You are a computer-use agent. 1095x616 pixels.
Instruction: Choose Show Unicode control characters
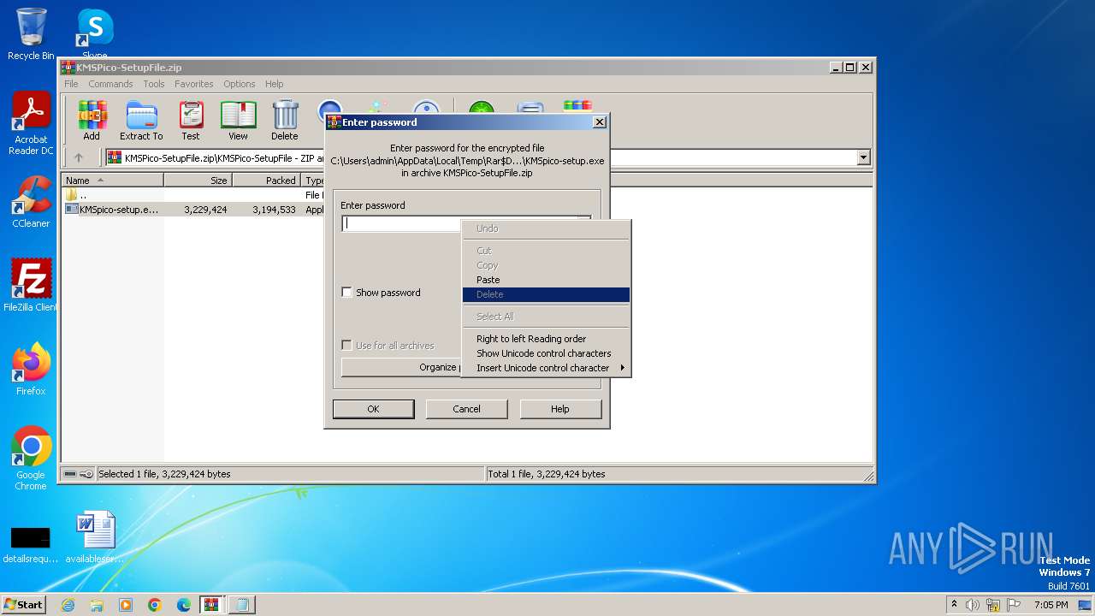coord(547,353)
